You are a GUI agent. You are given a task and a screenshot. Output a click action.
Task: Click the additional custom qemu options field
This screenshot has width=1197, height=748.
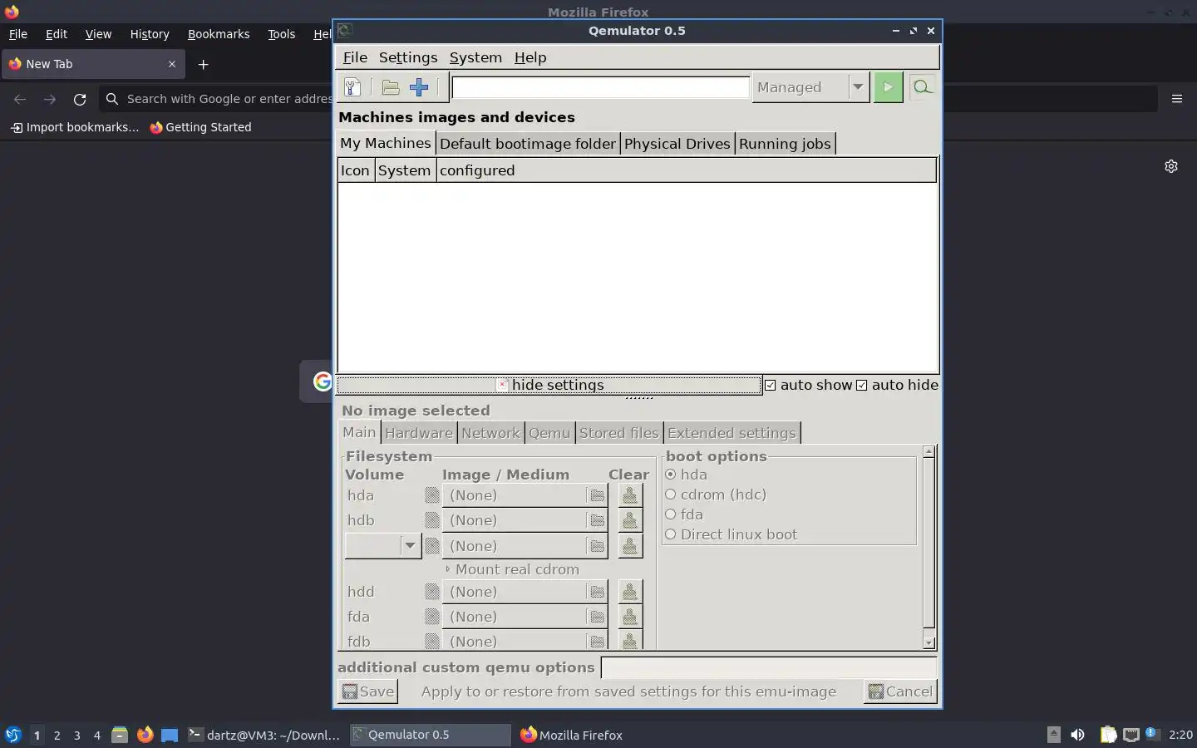coord(769,667)
